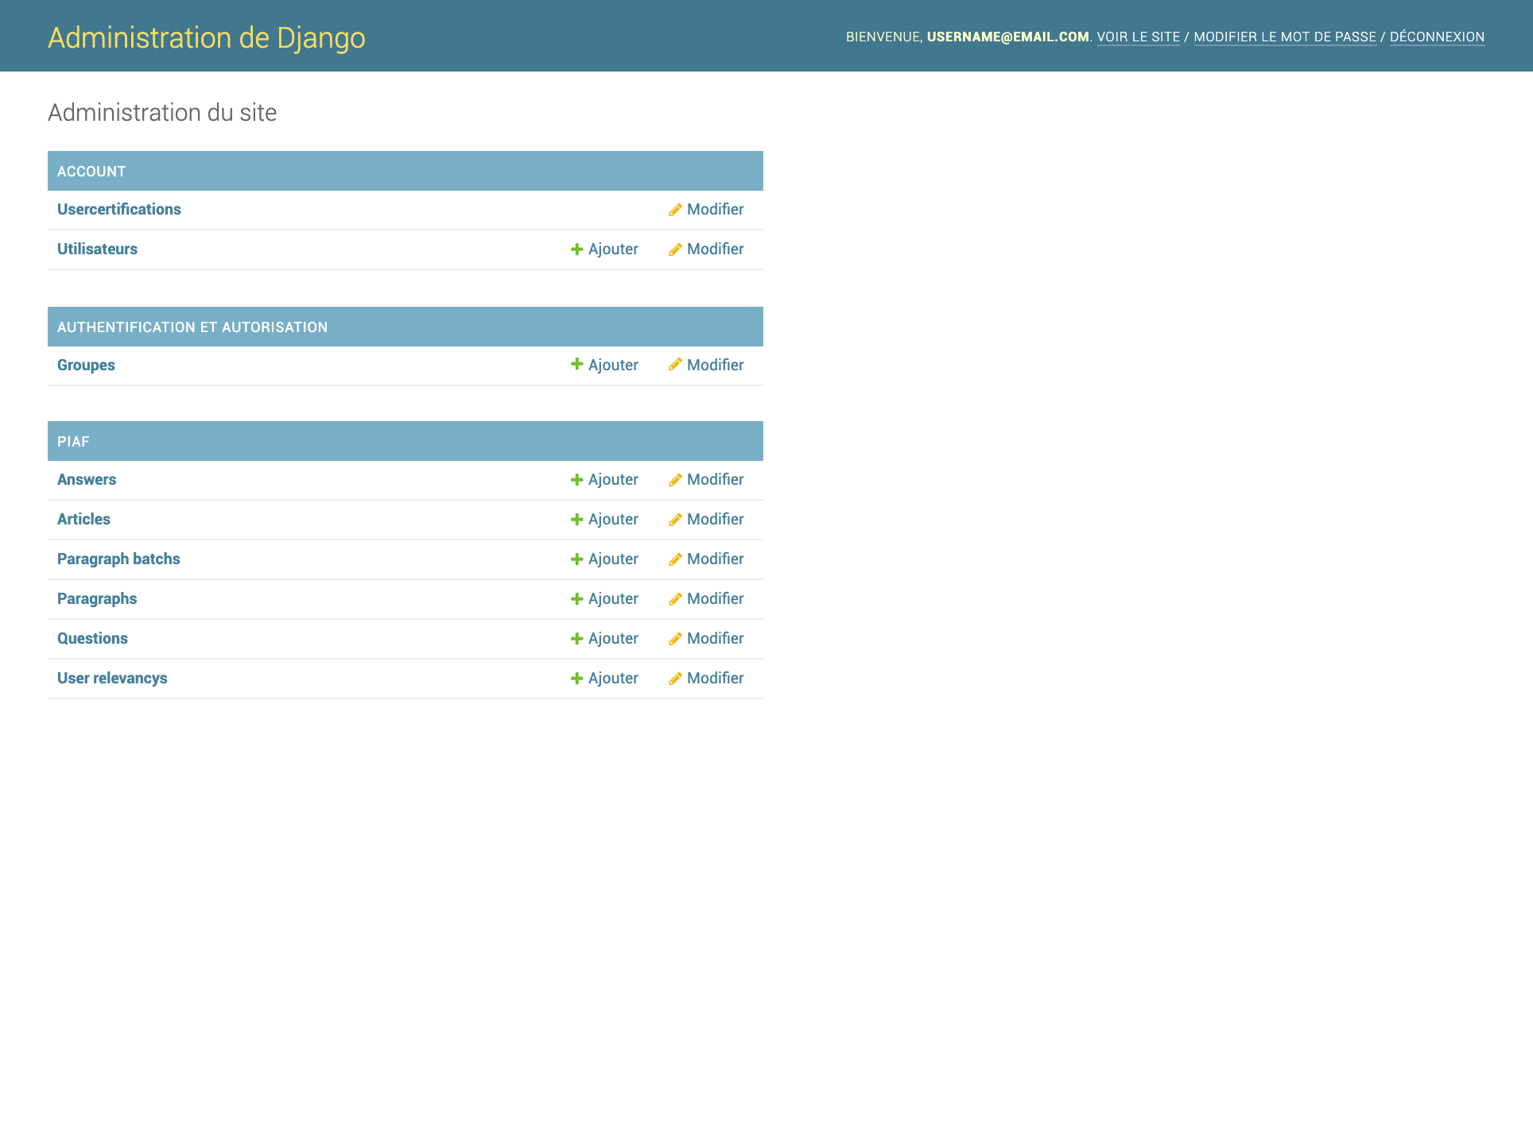The height and width of the screenshot is (1126, 1533).
Task: Open the Usercertifications model link
Action: coord(119,210)
